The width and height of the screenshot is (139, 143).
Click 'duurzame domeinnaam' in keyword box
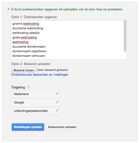[29, 47]
